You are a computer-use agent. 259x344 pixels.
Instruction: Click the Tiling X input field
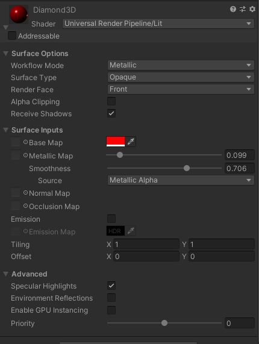146,244
